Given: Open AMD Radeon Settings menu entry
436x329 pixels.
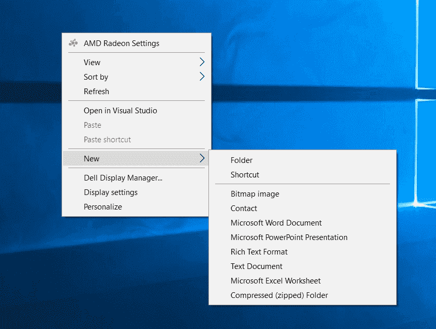Looking at the screenshot, I should coord(136,43).
